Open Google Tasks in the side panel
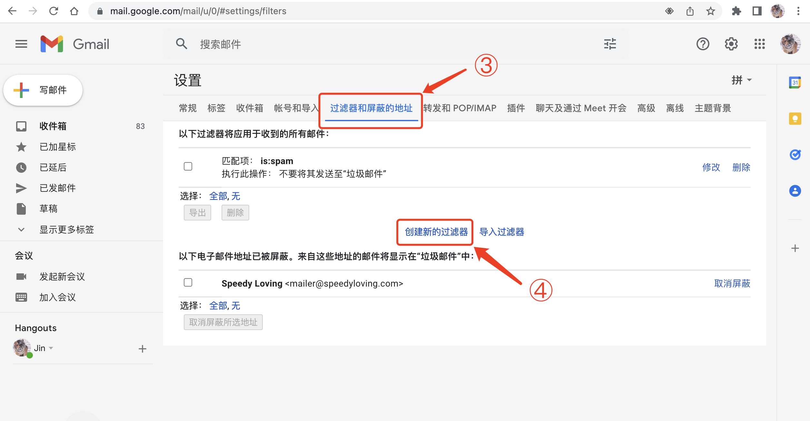The image size is (810, 421). (x=795, y=155)
